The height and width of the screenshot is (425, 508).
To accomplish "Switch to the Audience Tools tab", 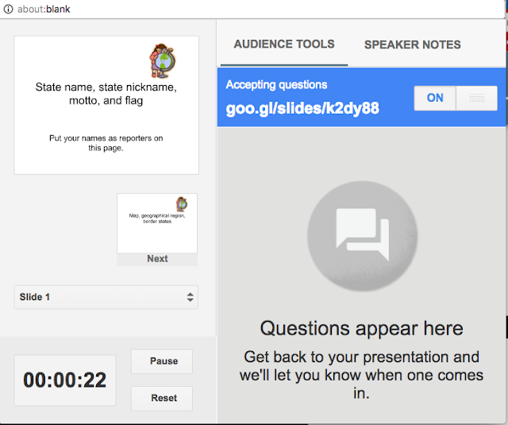I will [x=284, y=44].
